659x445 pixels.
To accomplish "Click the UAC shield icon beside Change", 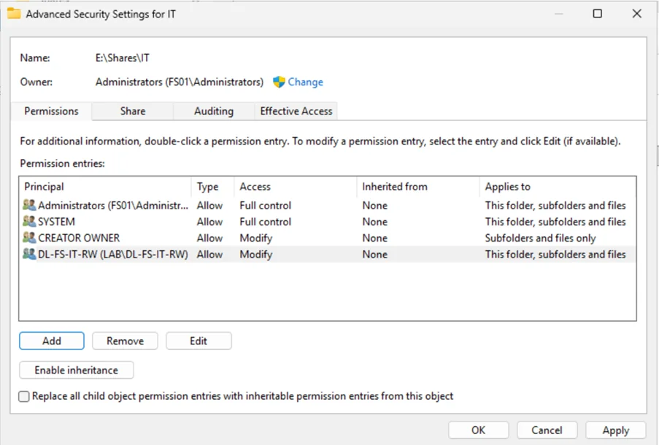I will tap(279, 82).
